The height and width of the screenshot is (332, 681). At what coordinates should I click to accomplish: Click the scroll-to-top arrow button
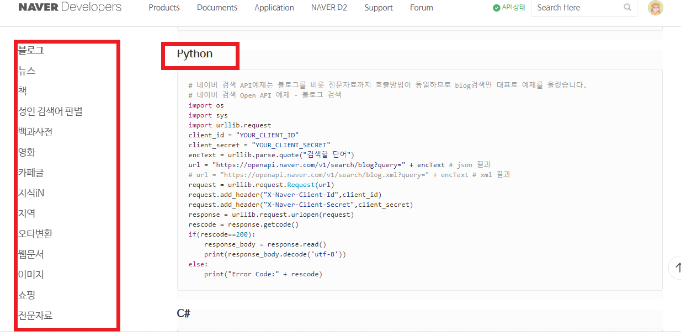click(x=677, y=267)
